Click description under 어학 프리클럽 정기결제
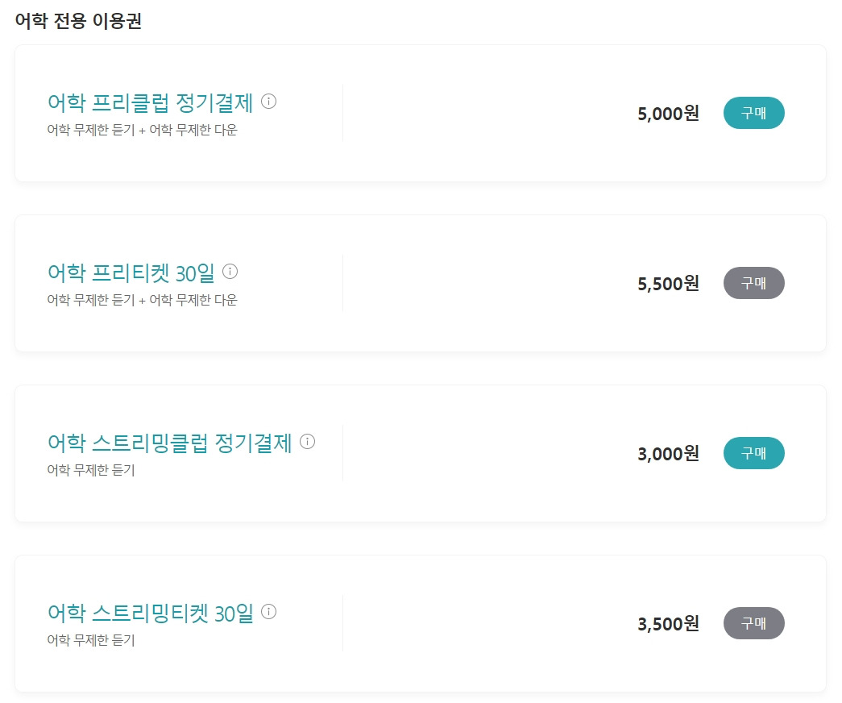 [143, 130]
